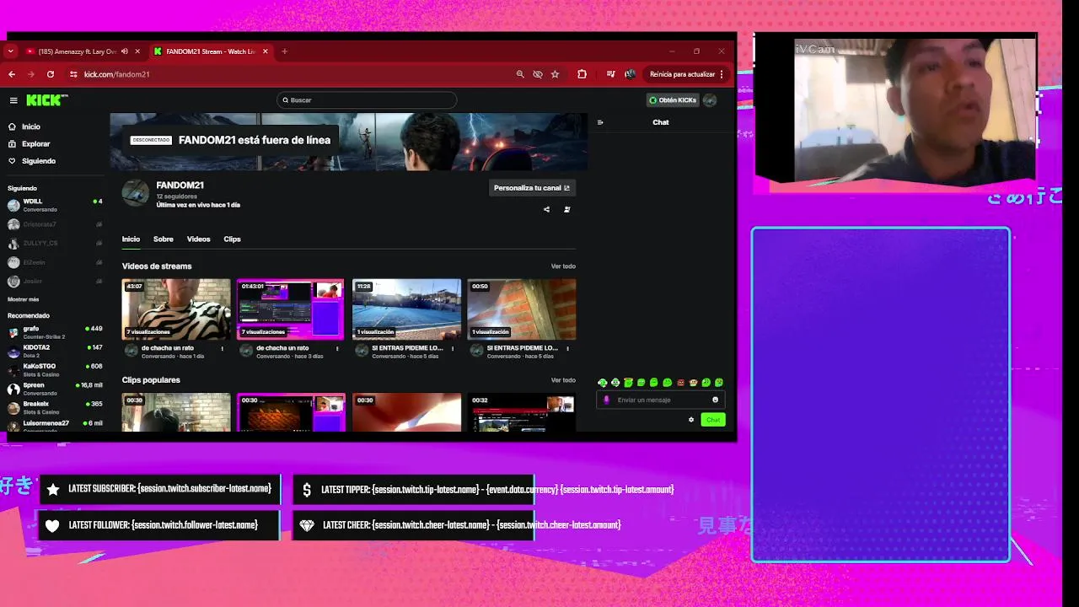Viewport: 1079px width, 607px height.
Task: Click the zoom magnifier icon in address bar
Action: click(520, 74)
